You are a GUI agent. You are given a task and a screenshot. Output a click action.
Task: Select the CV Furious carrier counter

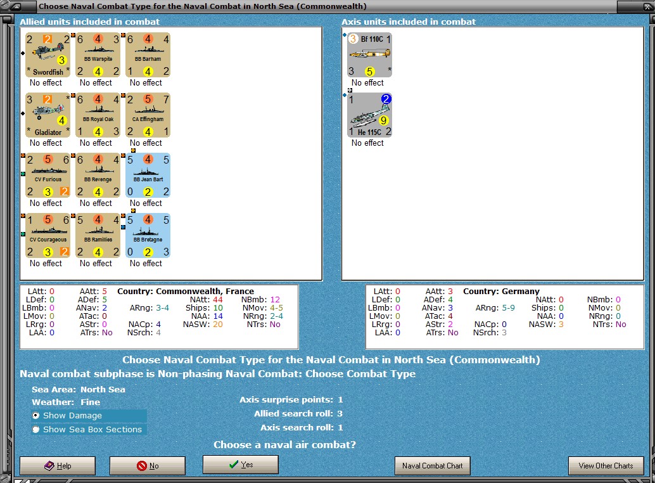click(x=48, y=176)
